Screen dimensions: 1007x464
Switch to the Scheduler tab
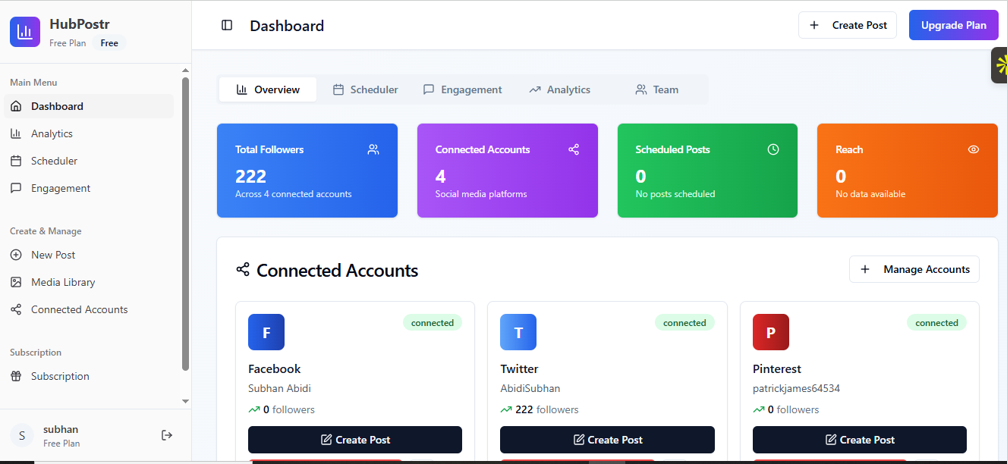(x=365, y=89)
